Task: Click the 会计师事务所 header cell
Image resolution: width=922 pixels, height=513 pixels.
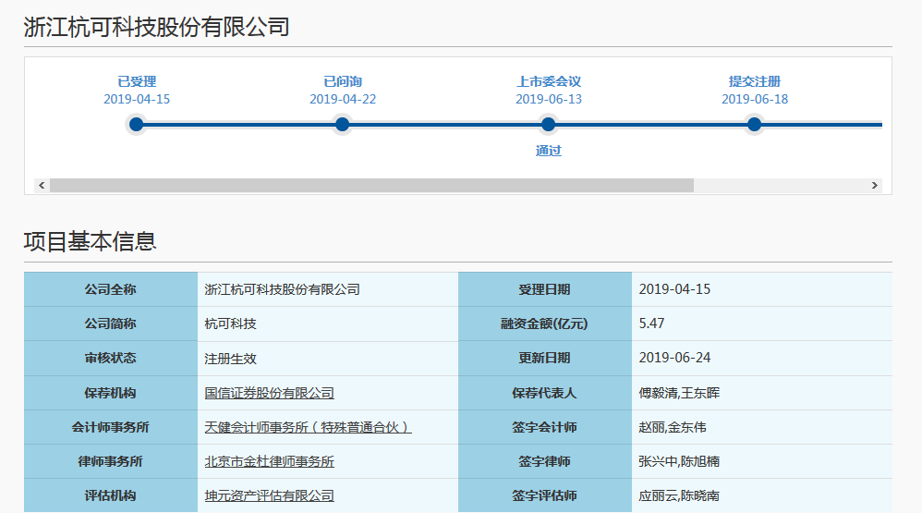Action: click(x=111, y=427)
